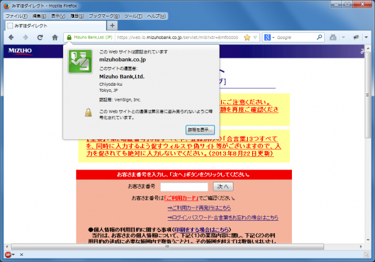Click the vertical scrollbar down arrow
Screen dimensions: 375x262
click(368, 240)
